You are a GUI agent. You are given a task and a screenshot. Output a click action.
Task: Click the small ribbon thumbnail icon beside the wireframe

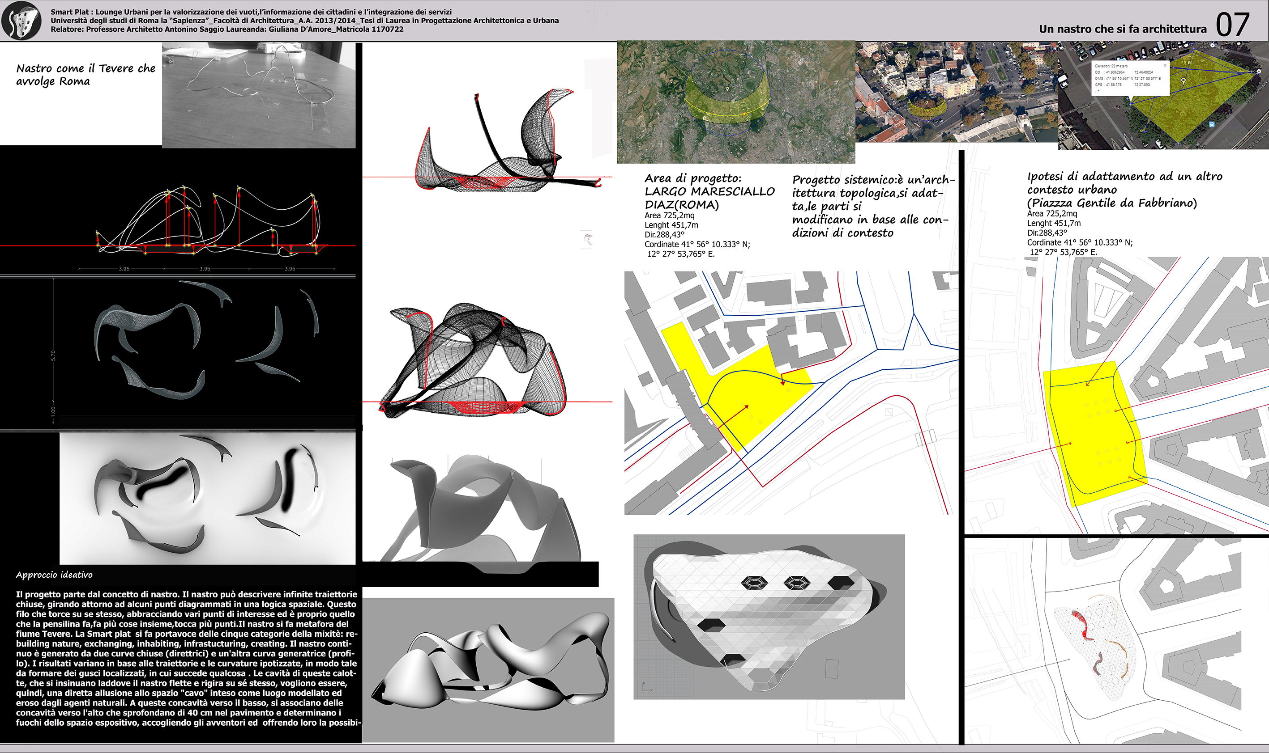pyautogui.click(x=588, y=239)
